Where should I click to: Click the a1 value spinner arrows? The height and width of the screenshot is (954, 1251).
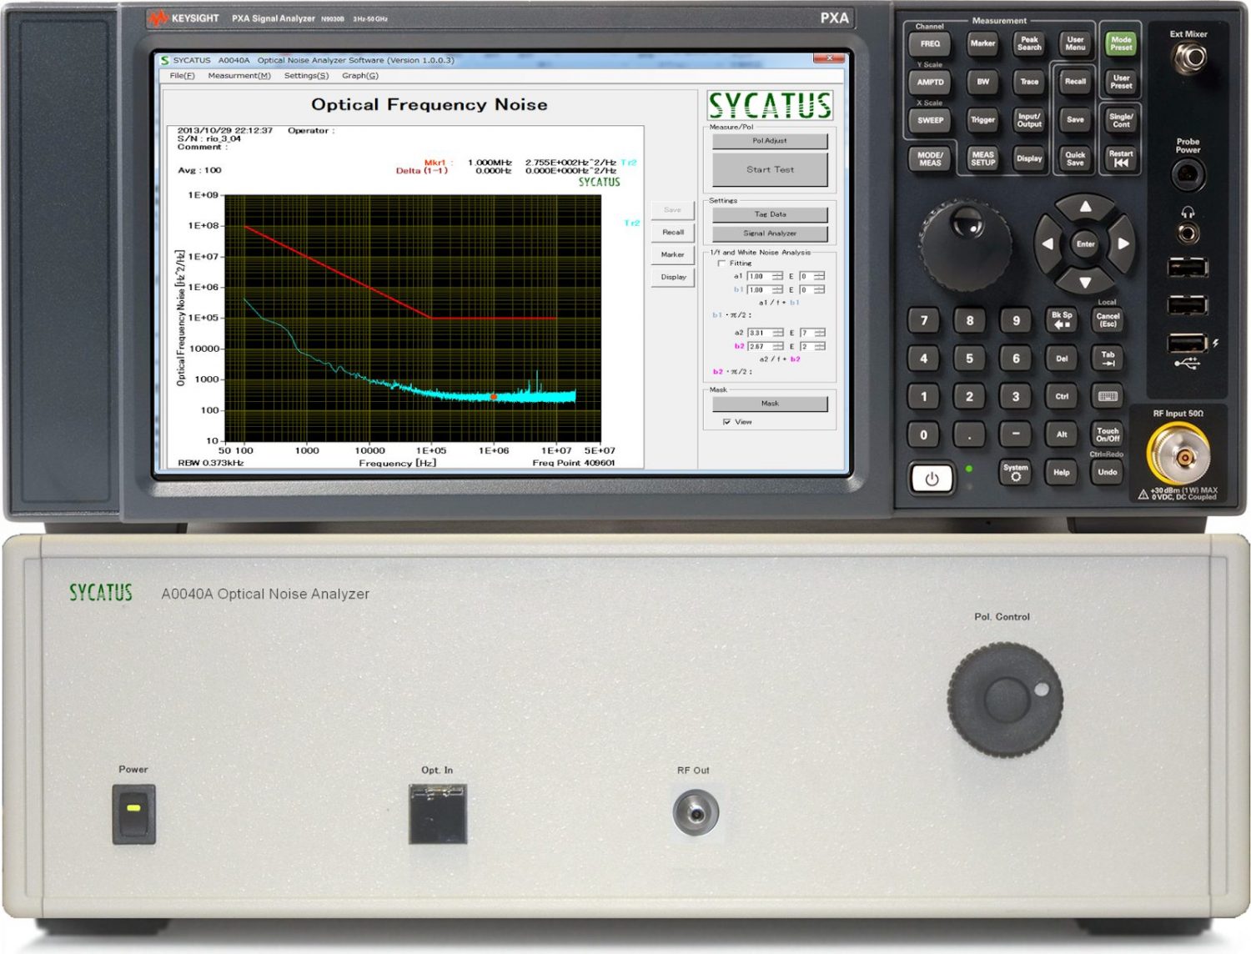[x=777, y=276]
